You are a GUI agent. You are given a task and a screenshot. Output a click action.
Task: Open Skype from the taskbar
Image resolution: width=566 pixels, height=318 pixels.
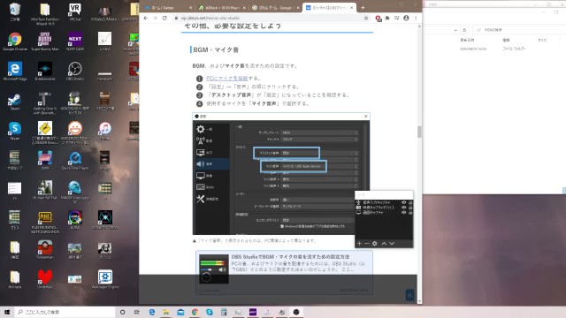click(x=210, y=312)
